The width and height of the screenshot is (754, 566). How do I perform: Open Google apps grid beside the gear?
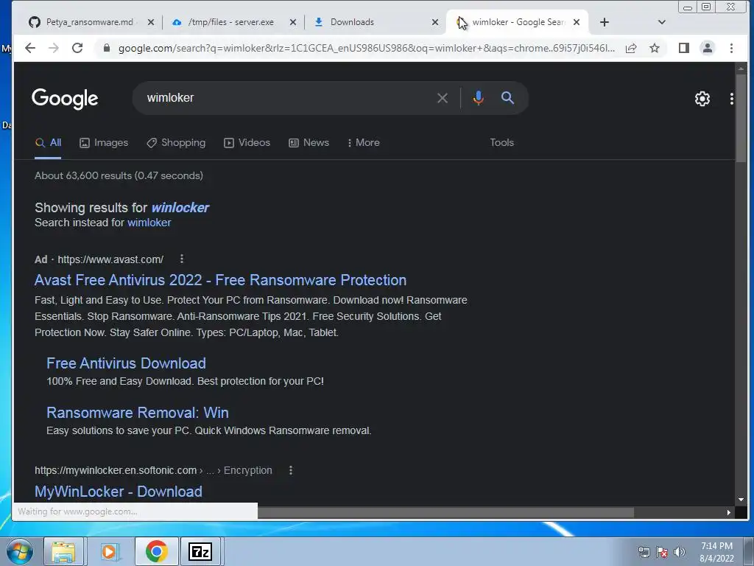coord(731,99)
